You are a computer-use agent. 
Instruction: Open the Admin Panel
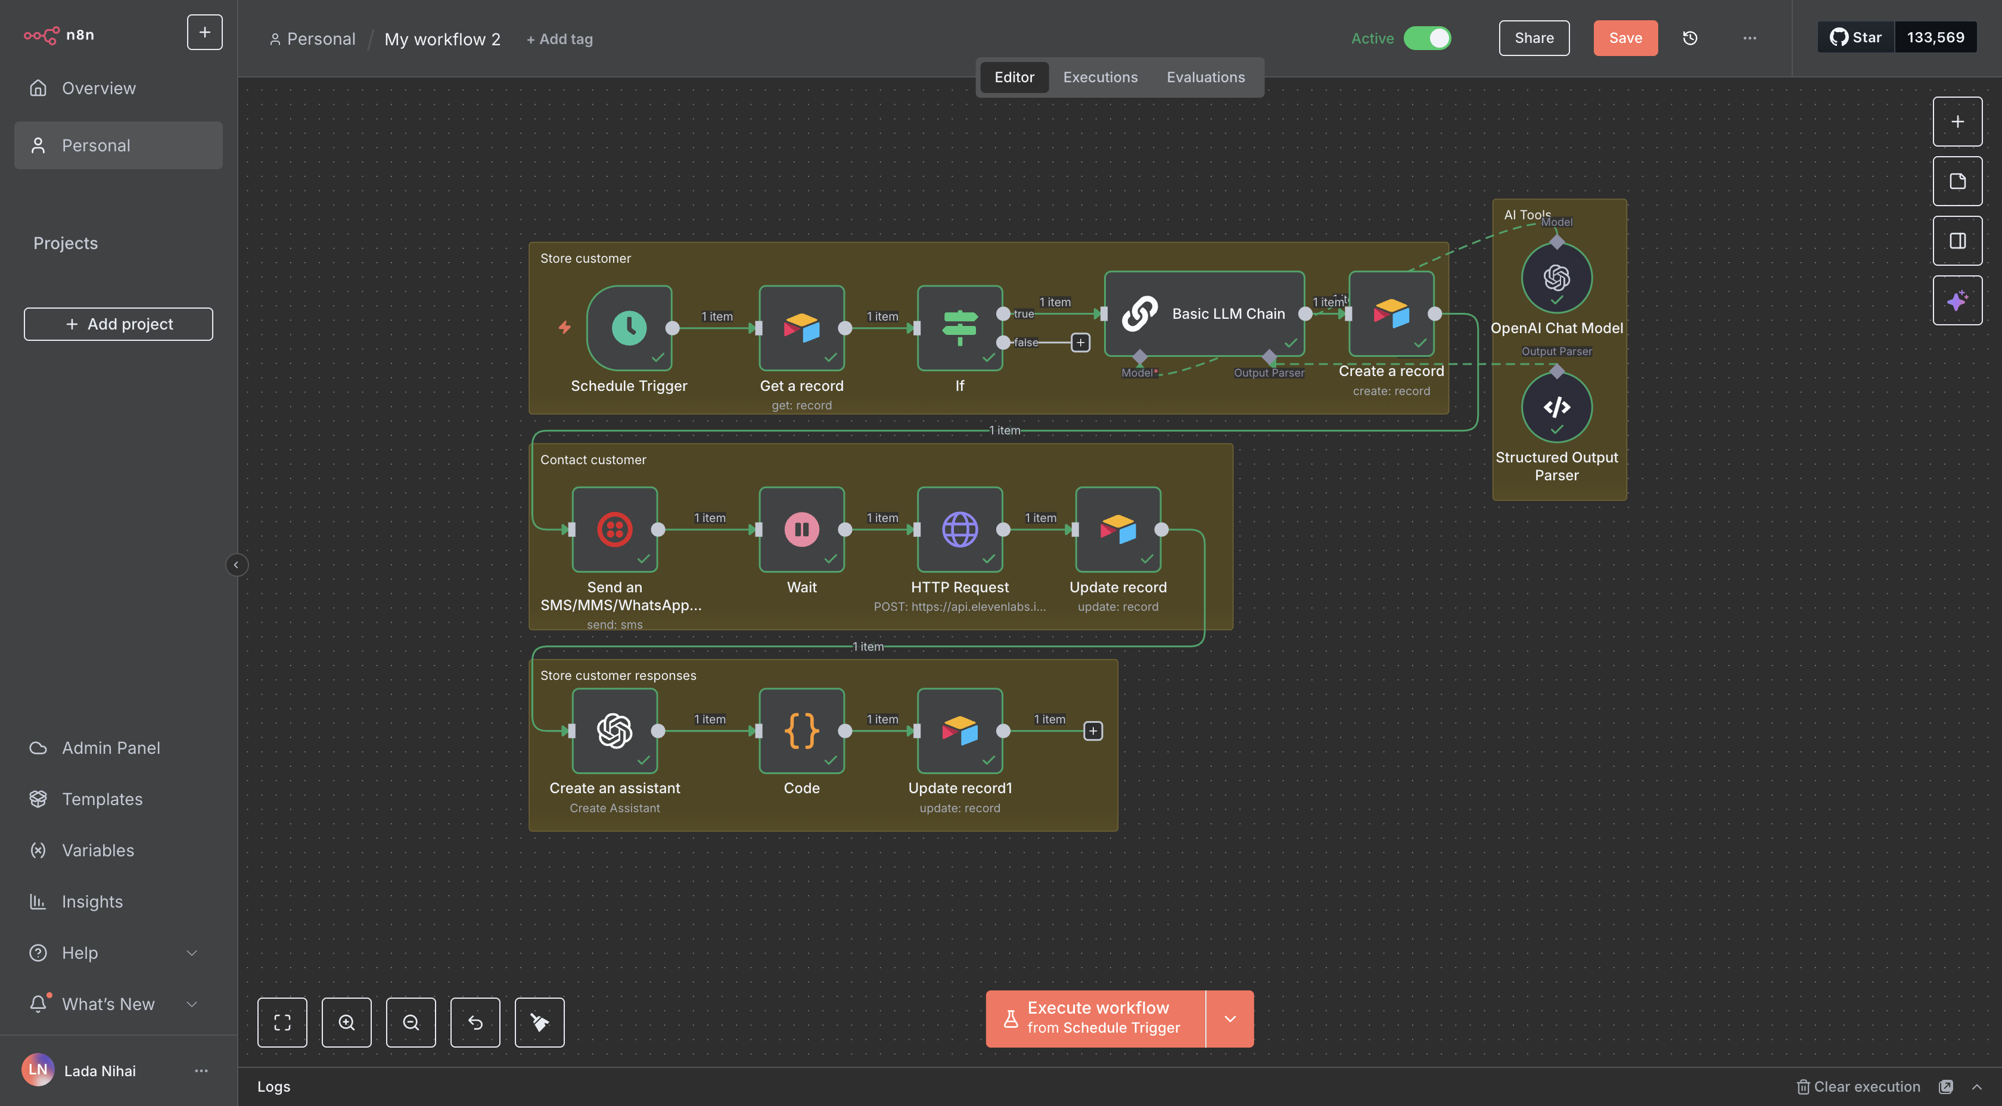coord(117,748)
